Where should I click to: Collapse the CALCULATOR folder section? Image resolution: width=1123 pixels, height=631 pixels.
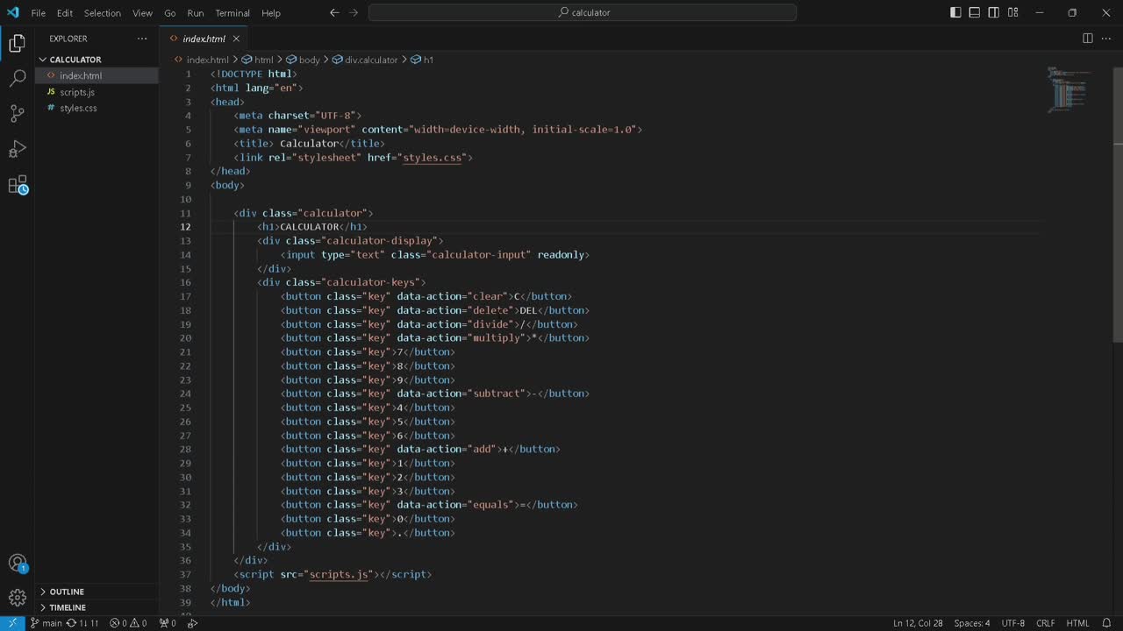click(x=75, y=60)
